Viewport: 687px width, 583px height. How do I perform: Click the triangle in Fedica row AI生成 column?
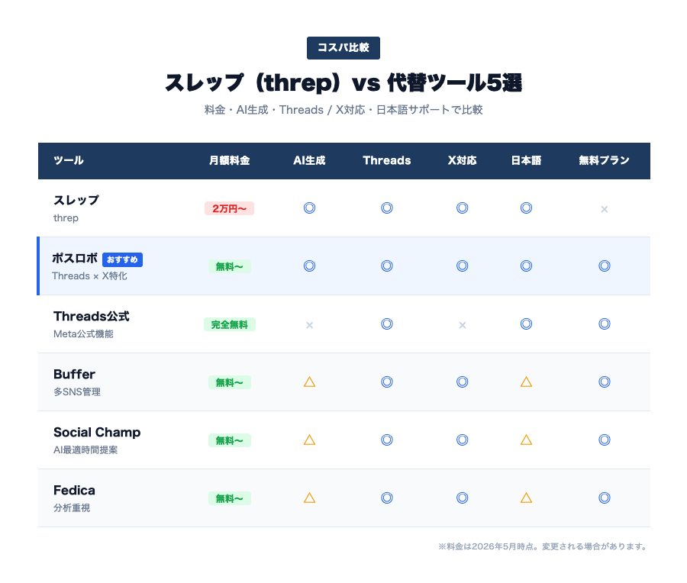click(x=309, y=498)
